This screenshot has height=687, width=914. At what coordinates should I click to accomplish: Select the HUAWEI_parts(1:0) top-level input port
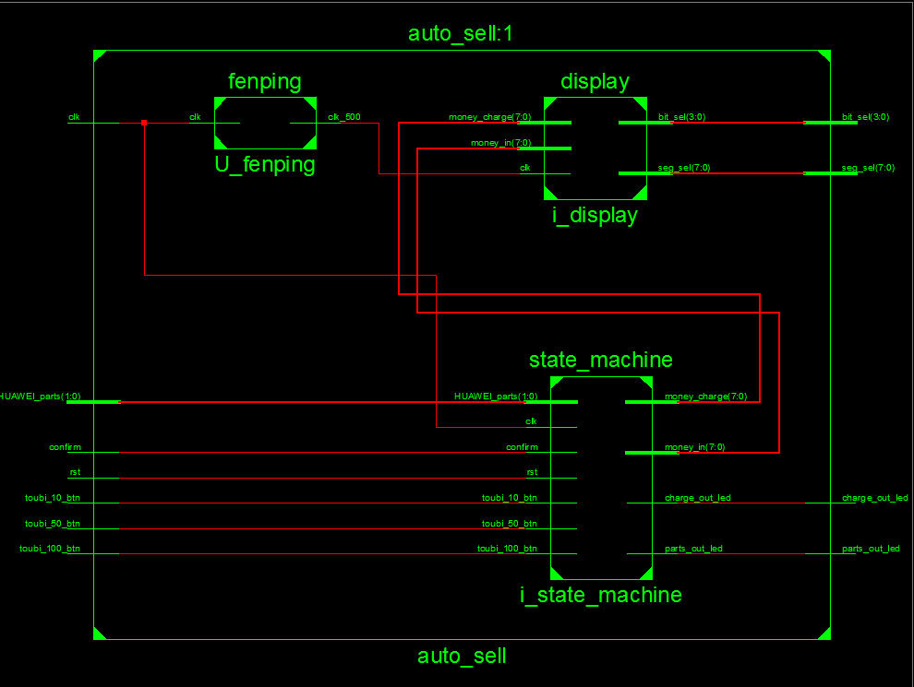[x=41, y=397]
